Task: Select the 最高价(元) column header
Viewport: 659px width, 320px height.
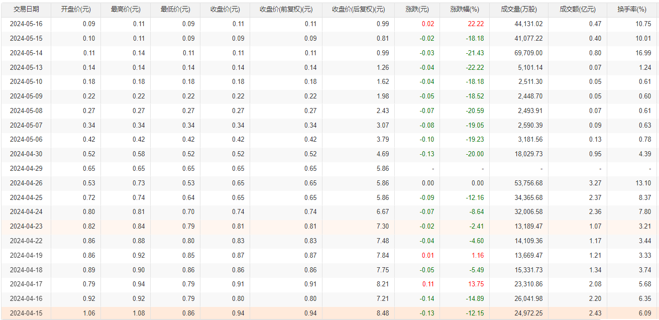Action: [x=126, y=10]
